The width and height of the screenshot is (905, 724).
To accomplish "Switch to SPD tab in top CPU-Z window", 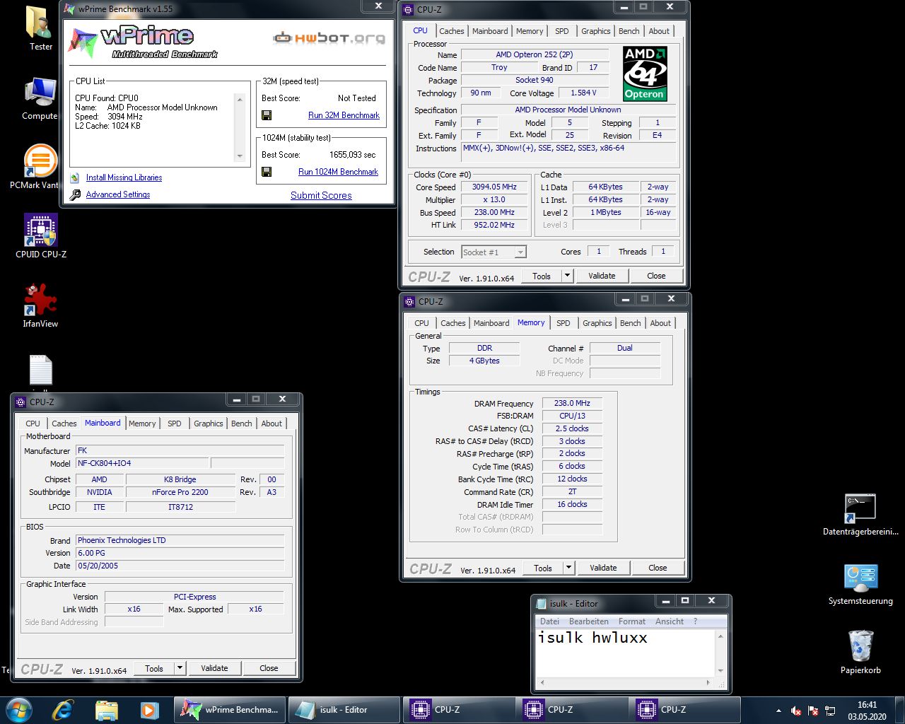I will 562,31.
